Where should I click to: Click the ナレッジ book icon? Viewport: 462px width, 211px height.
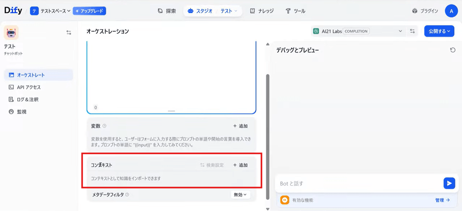pos(252,11)
